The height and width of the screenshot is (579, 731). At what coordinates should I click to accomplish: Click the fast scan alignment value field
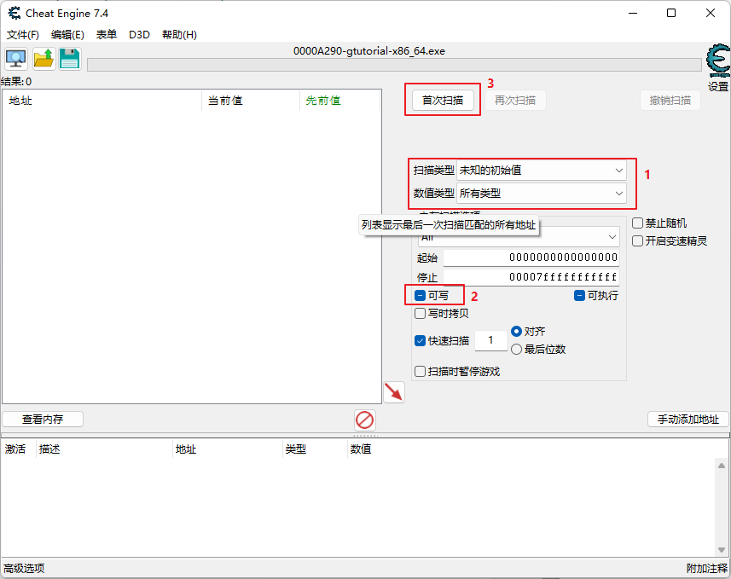click(x=491, y=340)
